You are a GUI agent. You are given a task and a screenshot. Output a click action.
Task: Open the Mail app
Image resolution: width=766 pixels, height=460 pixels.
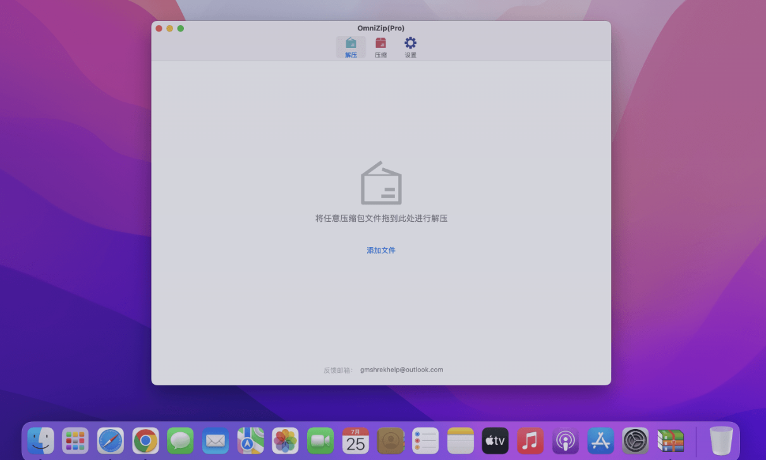click(x=215, y=440)
